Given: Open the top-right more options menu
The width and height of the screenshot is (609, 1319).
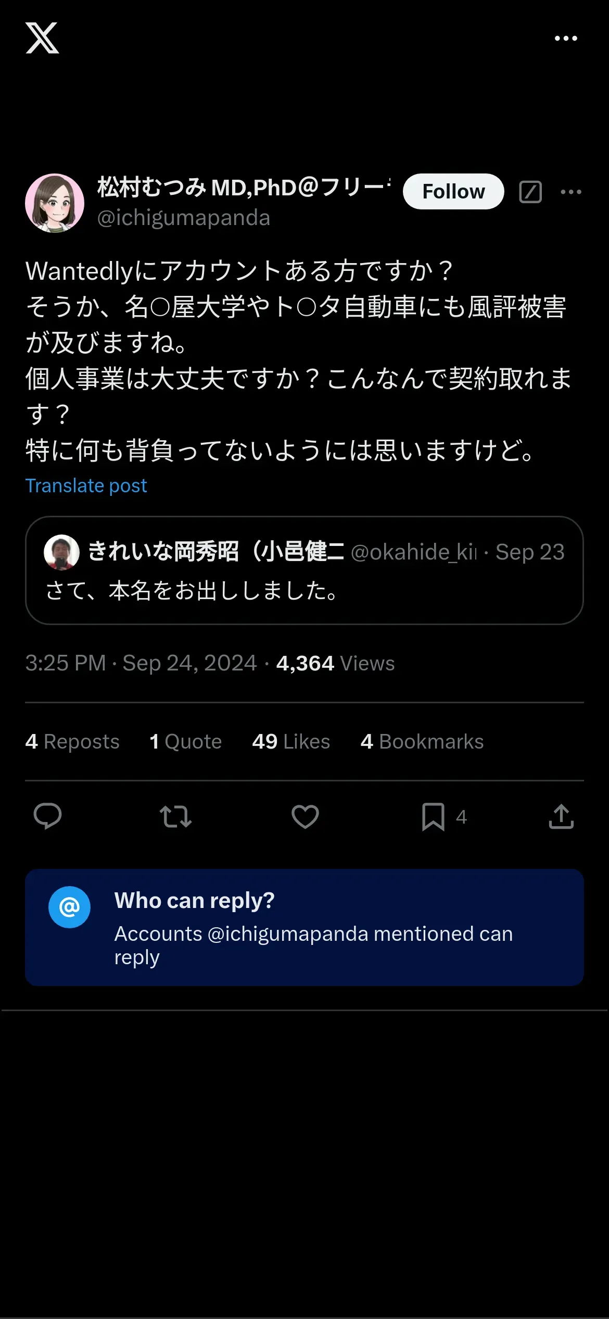Looking at the screenshot, I should (566, 38).
